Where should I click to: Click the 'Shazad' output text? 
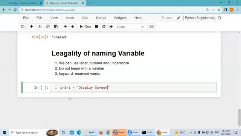pos(59,37)
